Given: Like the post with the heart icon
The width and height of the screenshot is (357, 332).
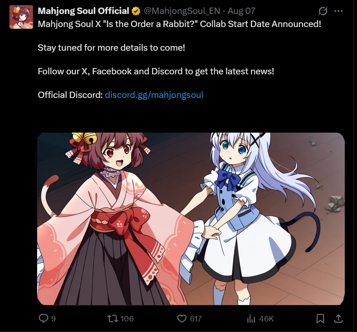Looking at the screenshot, I should point(182,318).
